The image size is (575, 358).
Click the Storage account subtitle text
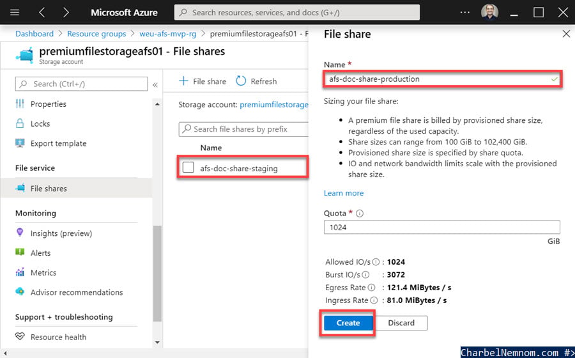[x=61, y=62]
